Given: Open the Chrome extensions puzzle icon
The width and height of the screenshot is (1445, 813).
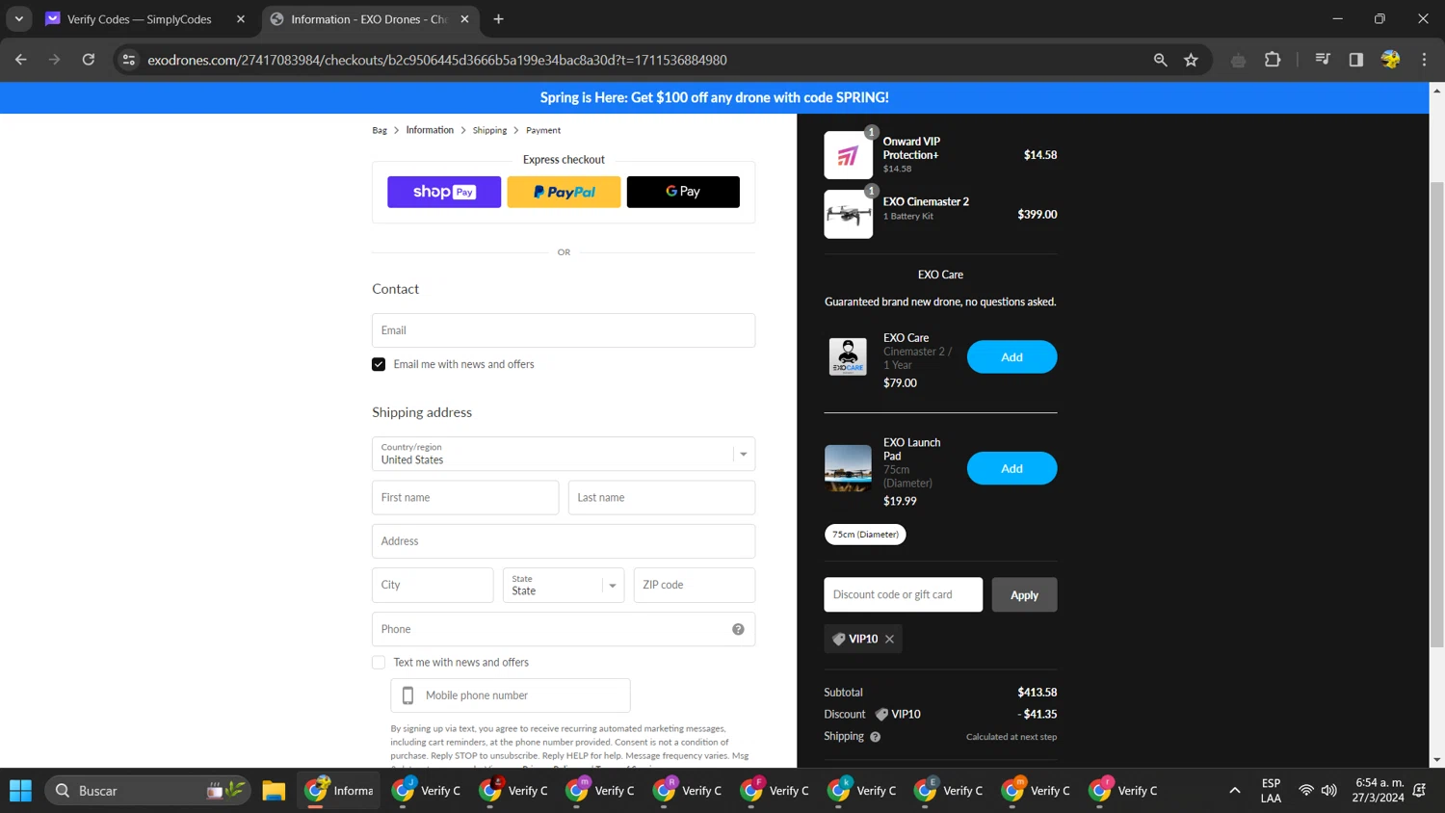Looking at the screenshot, I should (1273, 60).
